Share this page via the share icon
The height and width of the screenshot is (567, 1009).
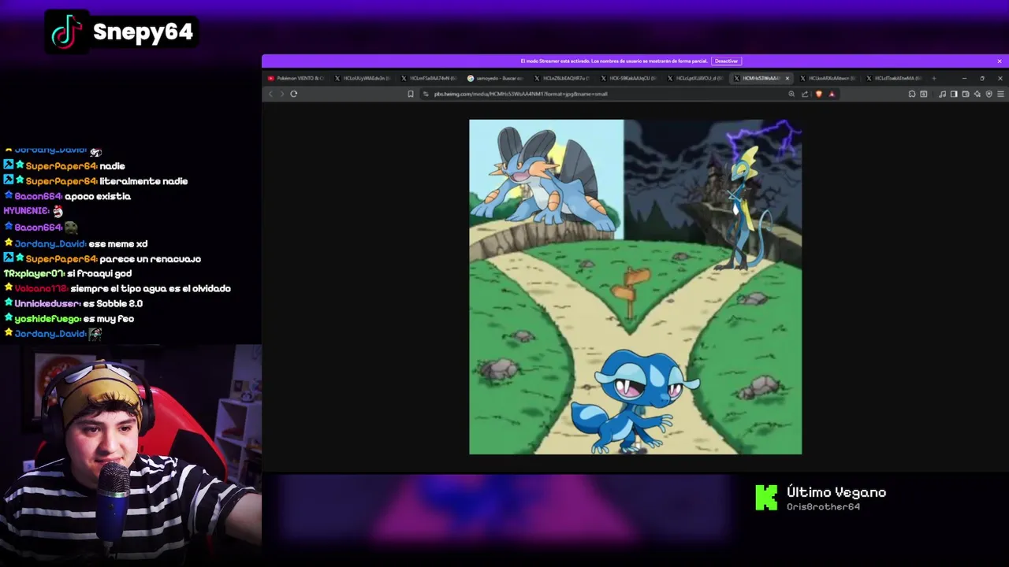pyautogui.click(x=805, y=94)
